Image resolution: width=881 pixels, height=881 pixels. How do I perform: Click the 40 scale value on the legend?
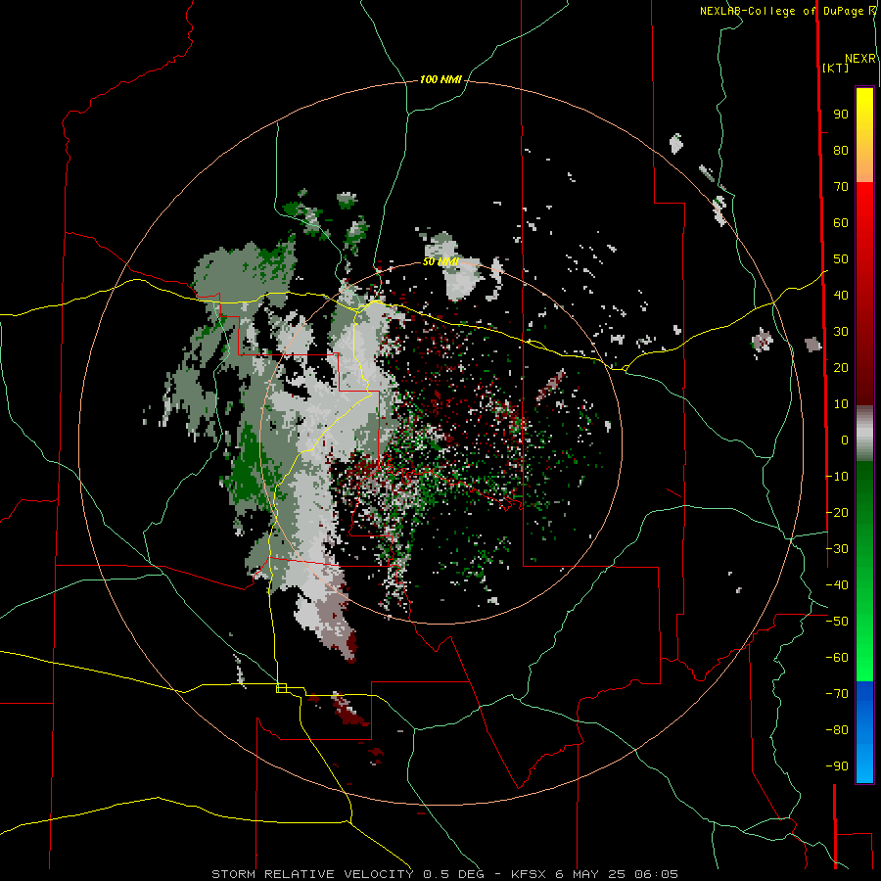tap(841, 296)
